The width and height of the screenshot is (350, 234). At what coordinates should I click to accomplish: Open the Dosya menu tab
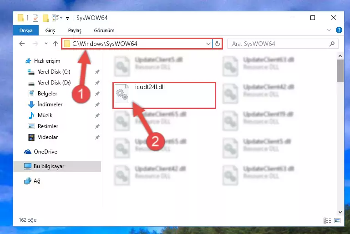pos(26,30)
